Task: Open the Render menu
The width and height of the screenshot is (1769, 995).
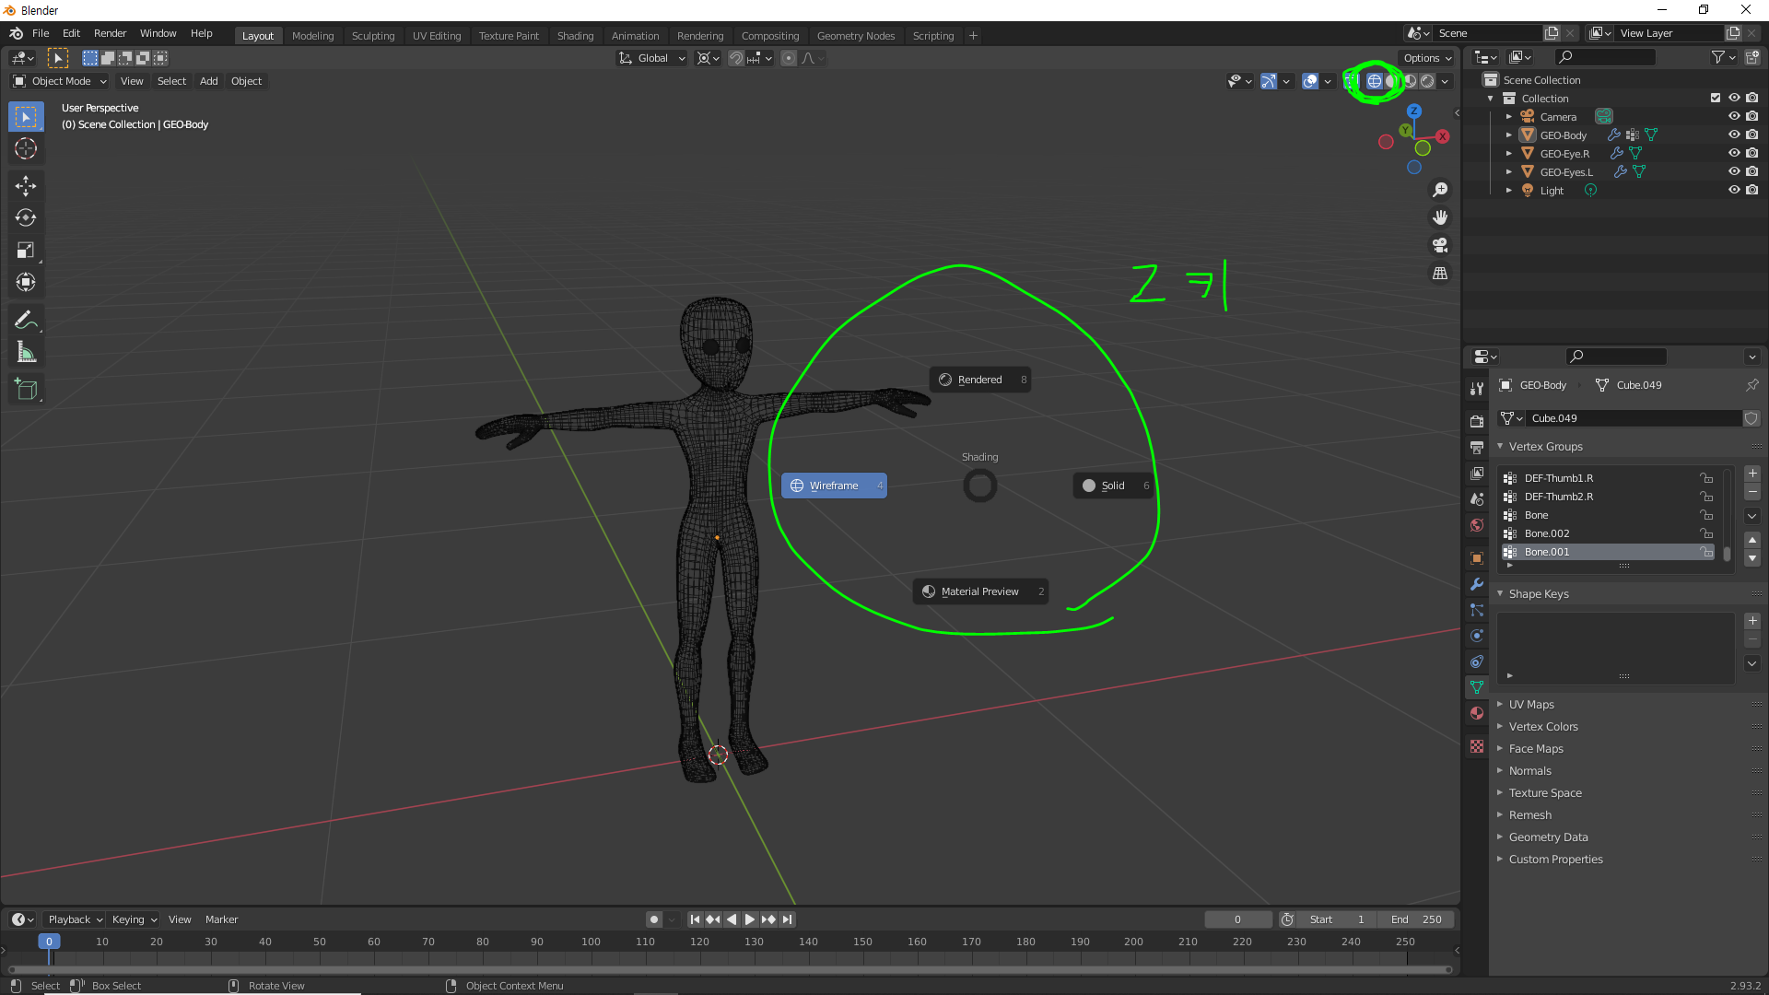Action: point(110,33)
